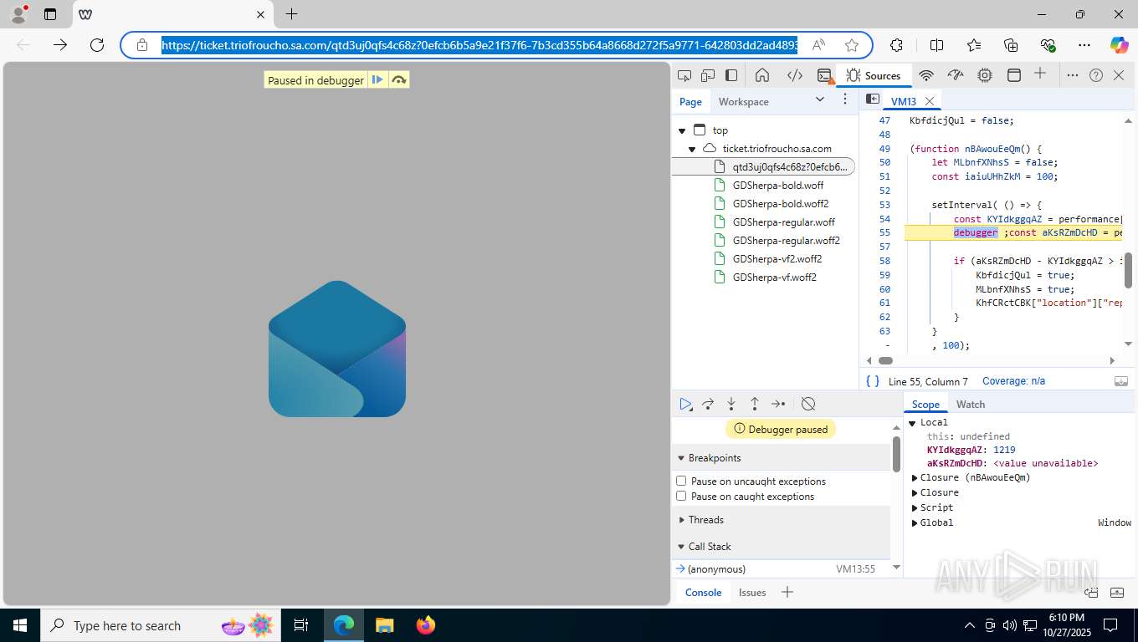
Task: Open GDSherpa-vf2.woff2 file
Action: pyautogui.click(x=777, y=258)
